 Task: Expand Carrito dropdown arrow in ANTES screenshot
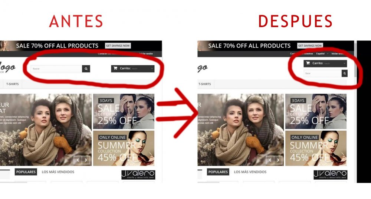[x=152, y=69]
